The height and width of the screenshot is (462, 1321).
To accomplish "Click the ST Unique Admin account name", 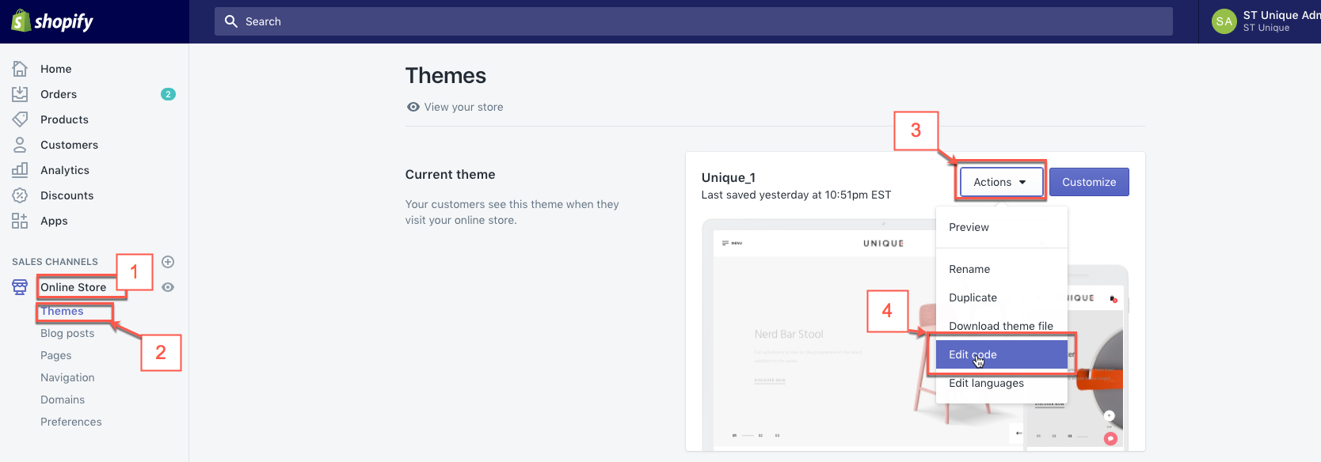I will click(1281, 15).
